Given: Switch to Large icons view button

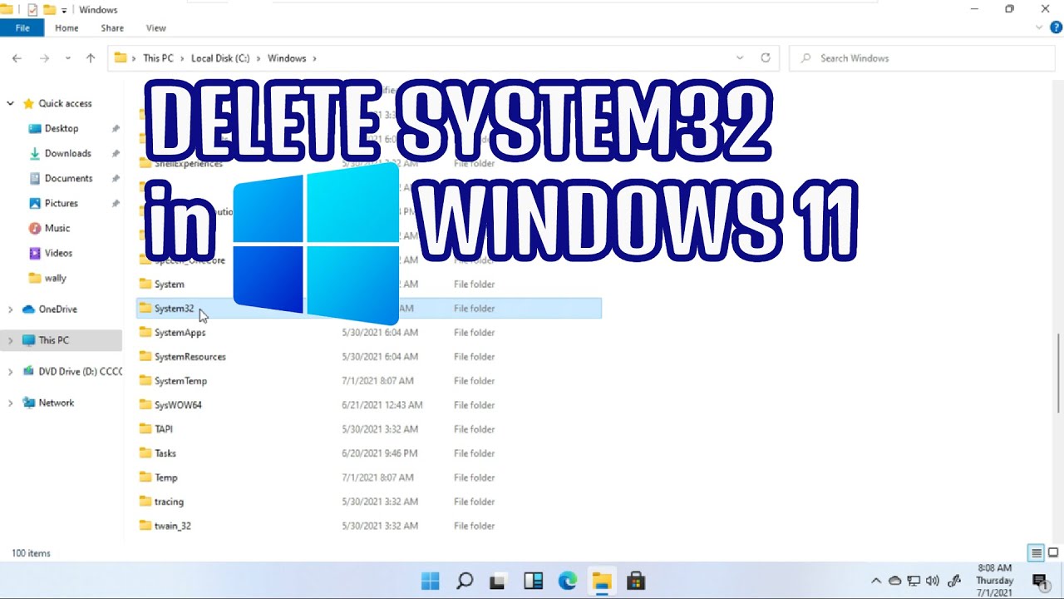Looking at the screenshot, I should [1053, 553].
